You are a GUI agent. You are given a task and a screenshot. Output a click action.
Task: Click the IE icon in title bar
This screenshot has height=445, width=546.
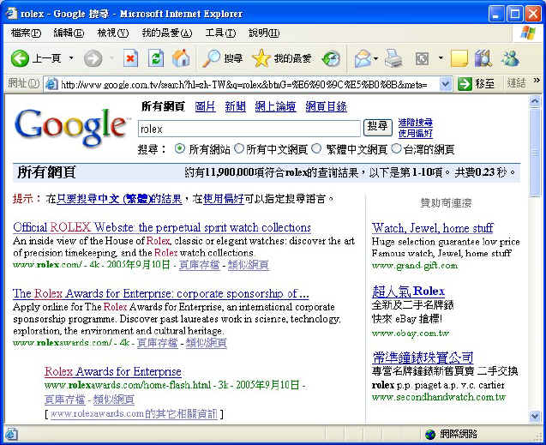pos(11,14)
